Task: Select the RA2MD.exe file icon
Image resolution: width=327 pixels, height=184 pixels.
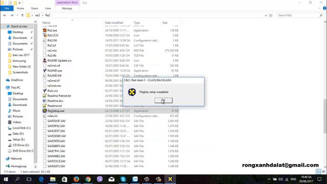Action: [44, 71]
